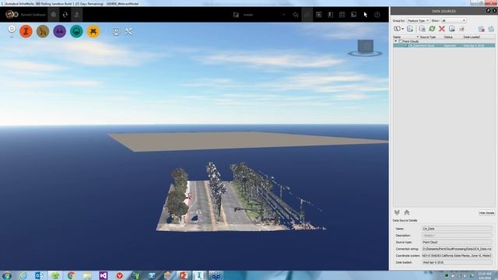Click the help question mark icon

pyautogui.click(x=377, y=15)
